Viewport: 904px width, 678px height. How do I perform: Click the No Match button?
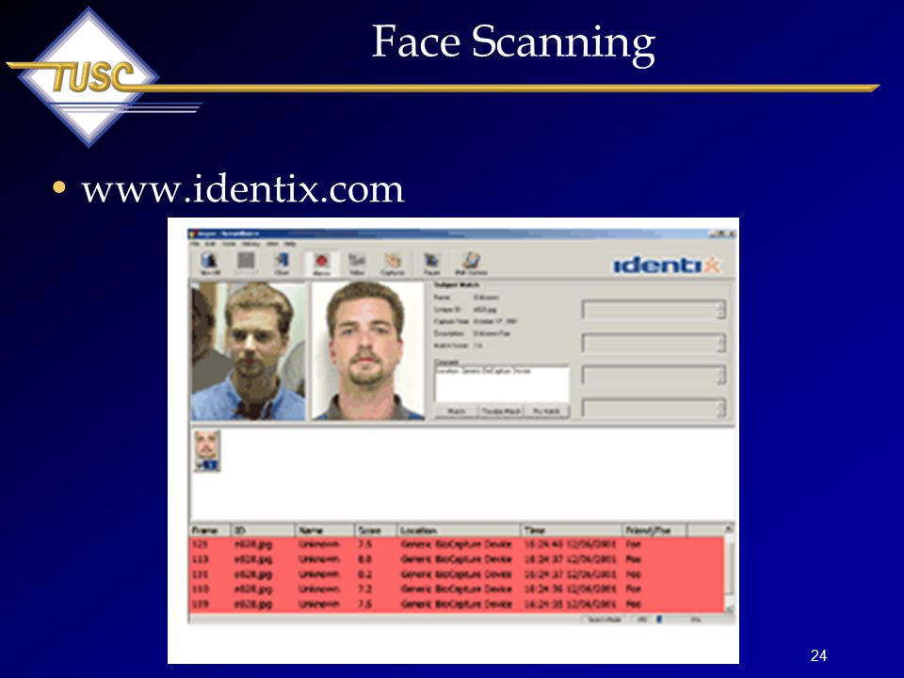[546, 412]
